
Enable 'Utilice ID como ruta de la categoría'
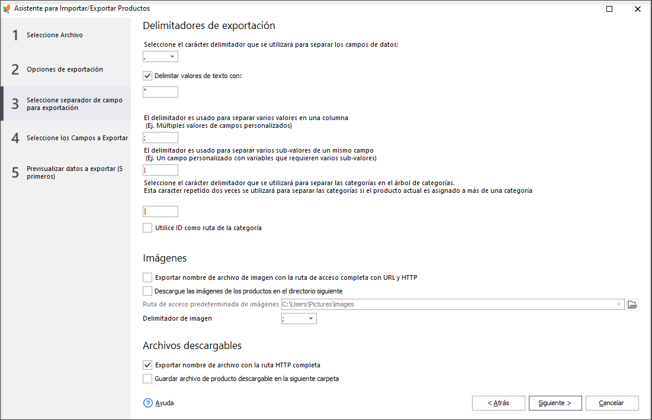pyautogui.click(x=147, y=228)
